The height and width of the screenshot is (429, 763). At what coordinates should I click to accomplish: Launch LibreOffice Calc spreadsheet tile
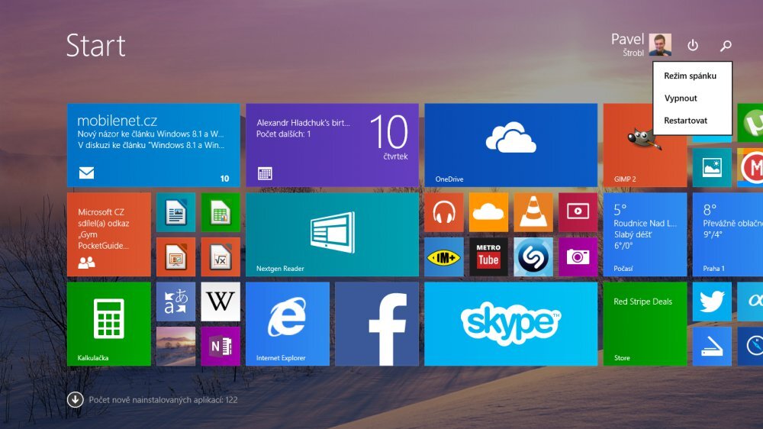(221, 212)
